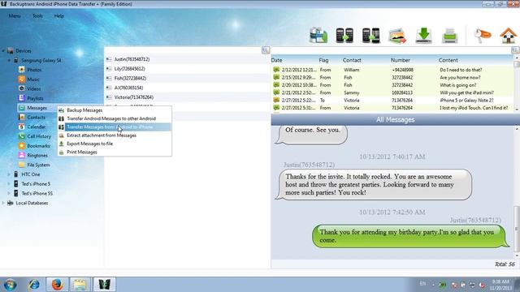Open Internet Explorer from taskbar
Screen dimensions: 520x292
(x=33, y=285)
